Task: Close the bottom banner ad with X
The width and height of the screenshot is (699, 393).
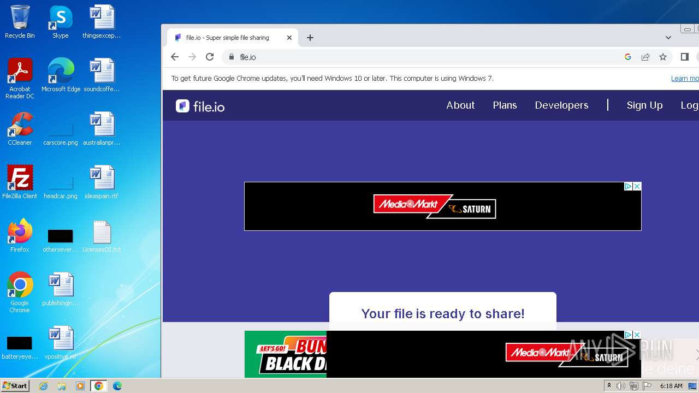Action: (637, 335)
